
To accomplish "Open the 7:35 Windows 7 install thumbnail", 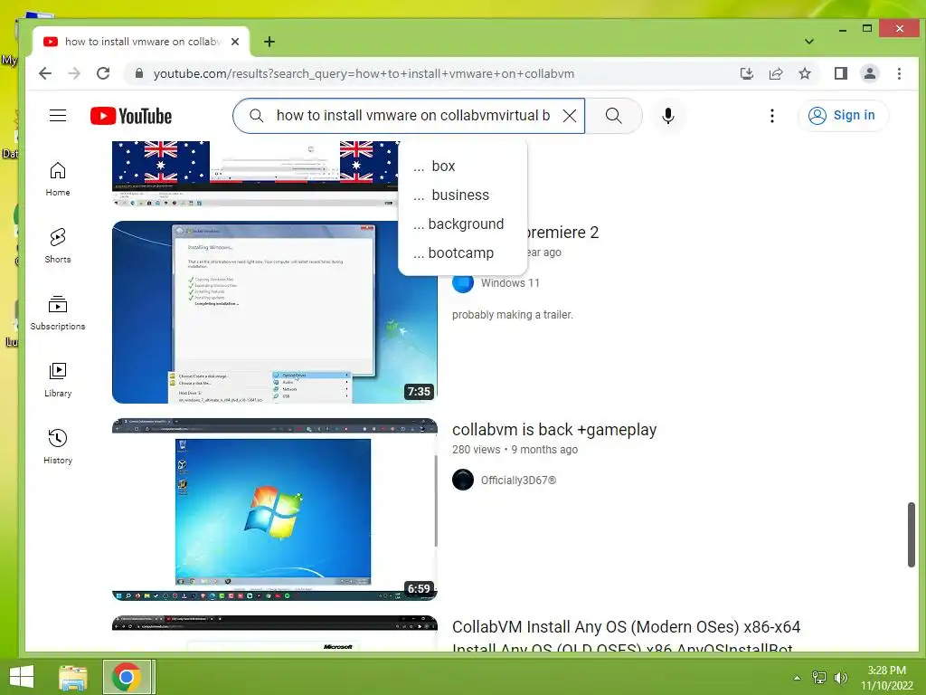I will click(275, 312).
